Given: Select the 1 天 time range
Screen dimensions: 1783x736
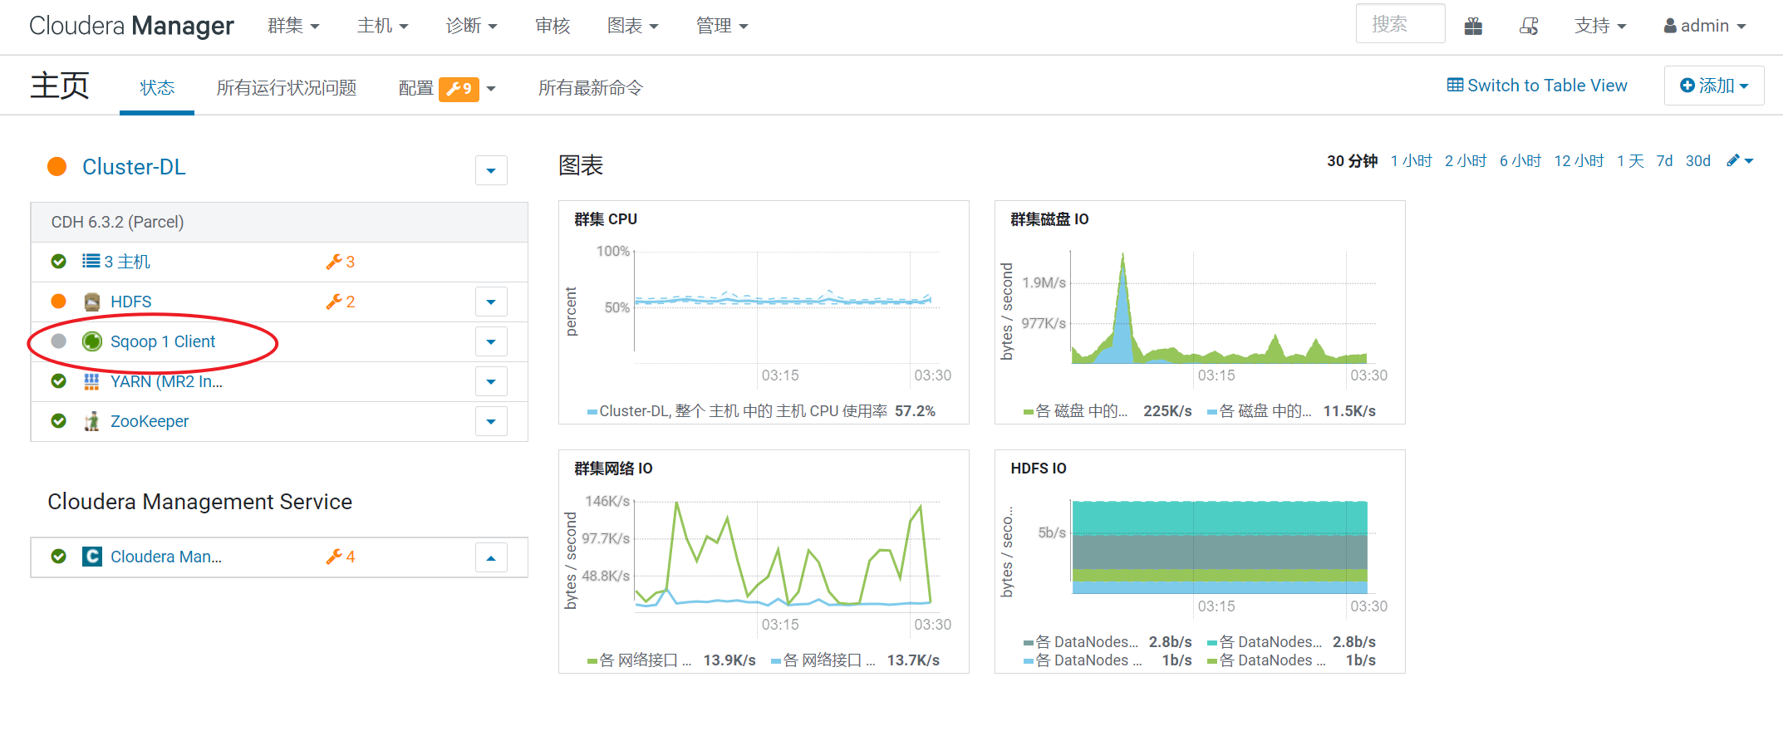Looking at the screenshot, I should pos(1631,160).
